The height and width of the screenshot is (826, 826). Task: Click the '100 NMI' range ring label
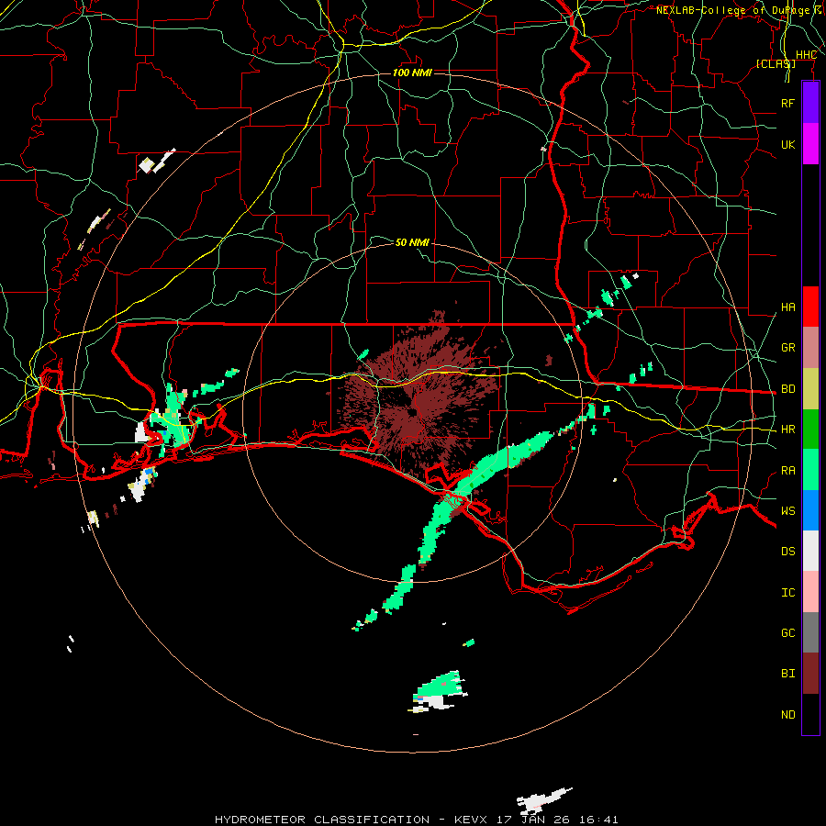[412, 73]
